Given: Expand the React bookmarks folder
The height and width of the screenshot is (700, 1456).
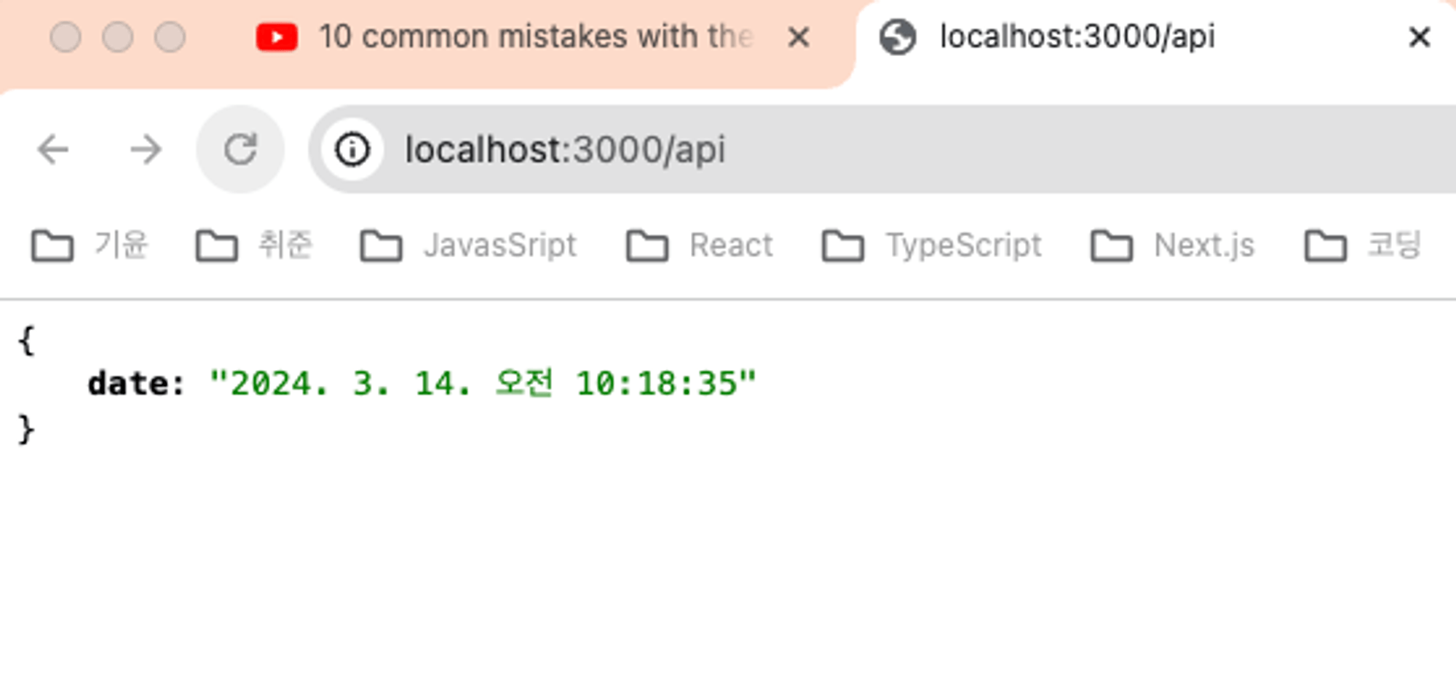Looking at the screenshot, I should pyautogui.click(x=700, y=245).
